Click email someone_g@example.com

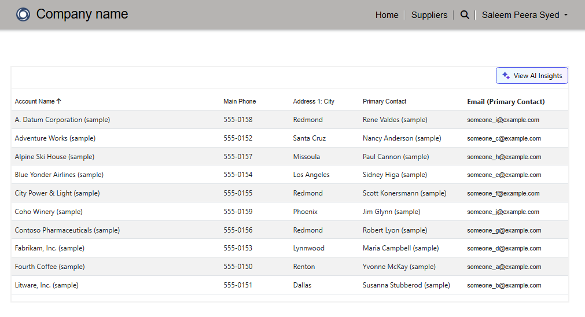click(504, 230)
